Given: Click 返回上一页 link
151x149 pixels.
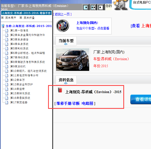Looking at the screenshot, I should [62, 14].
